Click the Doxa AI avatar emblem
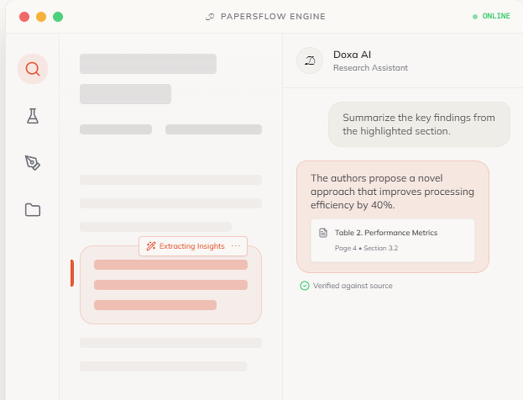This screenshot has width=523, height=400. 309,61
